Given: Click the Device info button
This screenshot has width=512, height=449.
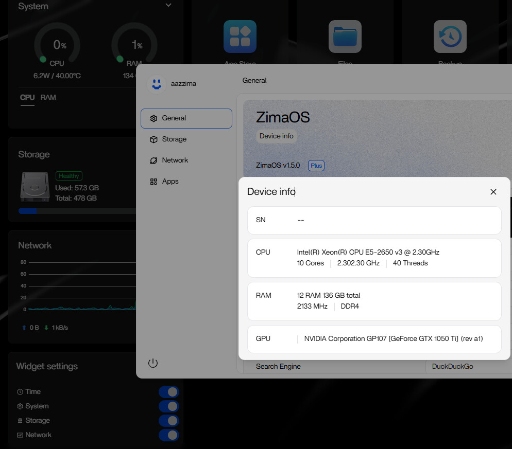Looking at the screenshot, I should point(277,136).
